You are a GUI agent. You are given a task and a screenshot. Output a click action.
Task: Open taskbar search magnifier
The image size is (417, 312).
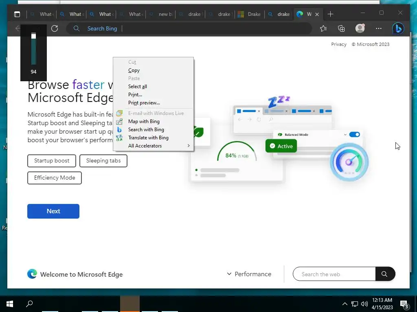pyautogui.click(x=29, y=303)
